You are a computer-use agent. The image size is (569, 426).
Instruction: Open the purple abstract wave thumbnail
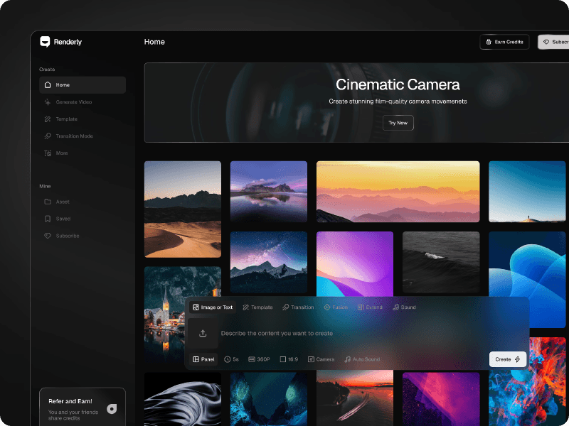(x=355, y=263)
